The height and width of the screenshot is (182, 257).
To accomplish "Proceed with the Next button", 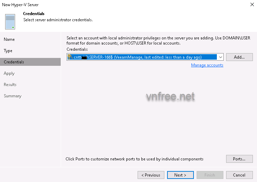I will (180, 175).
